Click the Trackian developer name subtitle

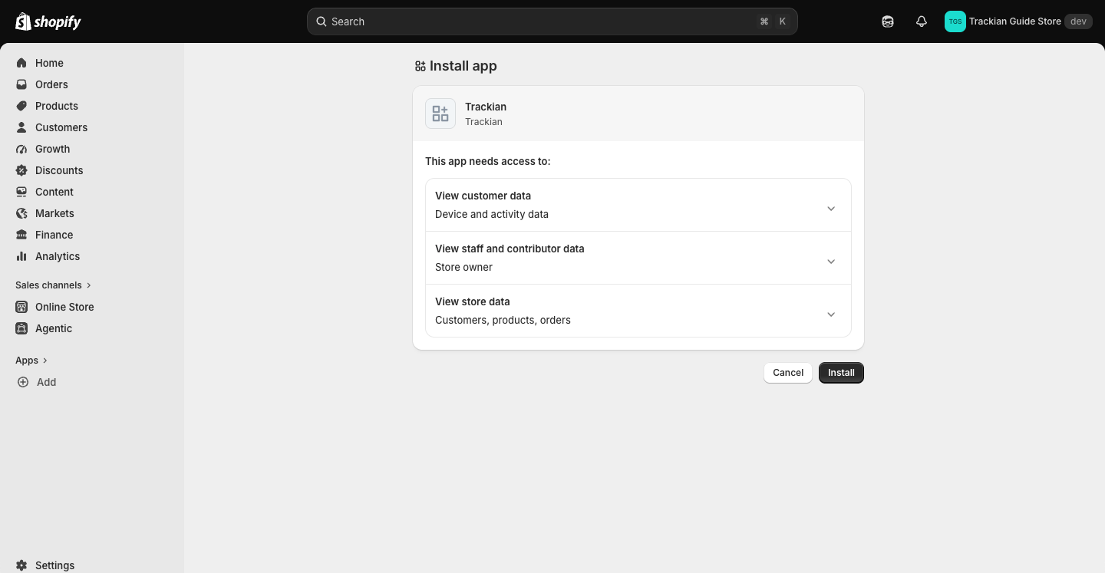[483, 122]
